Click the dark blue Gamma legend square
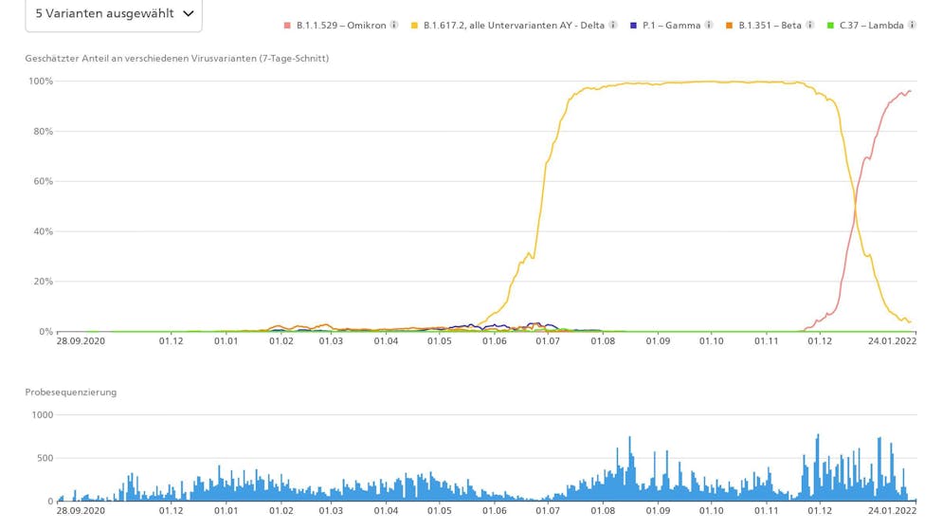This screenshot has height=530, width=942. click(634, 26)
